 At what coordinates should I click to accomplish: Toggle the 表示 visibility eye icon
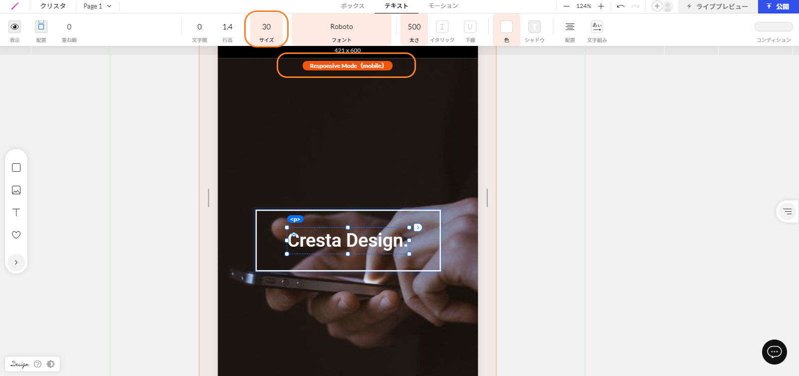[15, 26]
